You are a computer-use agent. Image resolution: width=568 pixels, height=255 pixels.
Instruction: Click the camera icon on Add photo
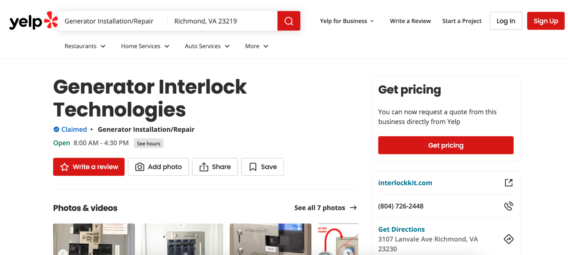(x=140, y=167)
